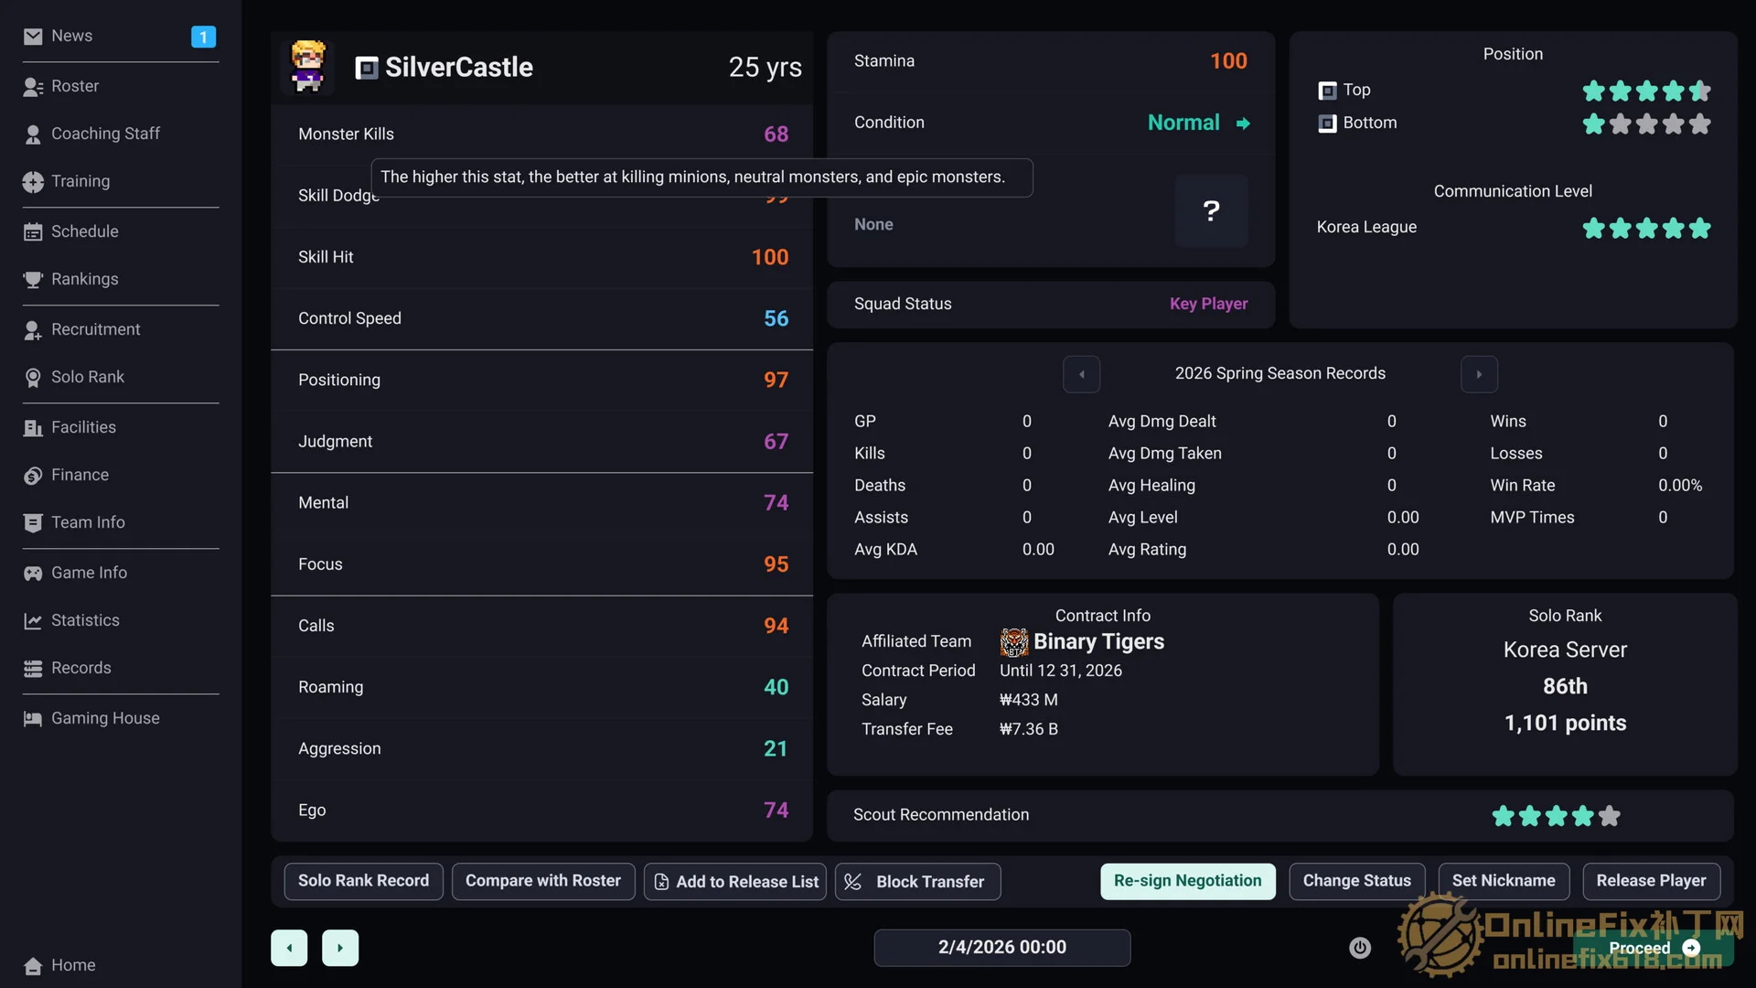The image size is (1756, 988).
Task: Click the Proceed button
Action: coord(1654,949)
